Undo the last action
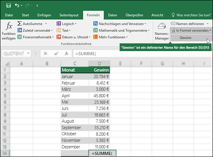 click(x=17, y=5)
